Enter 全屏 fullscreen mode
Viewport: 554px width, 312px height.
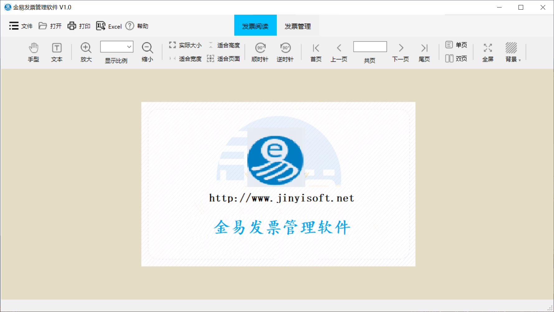coord(488,52)
